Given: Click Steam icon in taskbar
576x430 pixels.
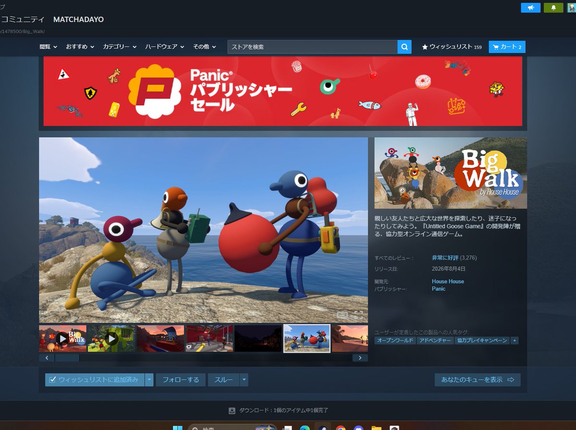Looking at the screenshot, I should tap(323, 427).
